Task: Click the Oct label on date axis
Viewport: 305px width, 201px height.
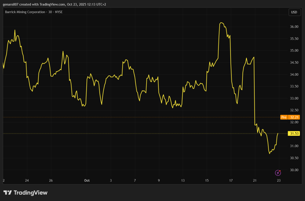Action: point(87,180)
